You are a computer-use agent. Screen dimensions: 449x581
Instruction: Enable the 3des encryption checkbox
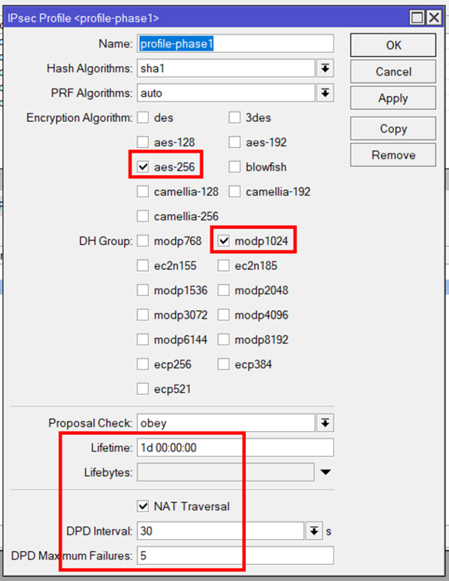pos(235,118)
